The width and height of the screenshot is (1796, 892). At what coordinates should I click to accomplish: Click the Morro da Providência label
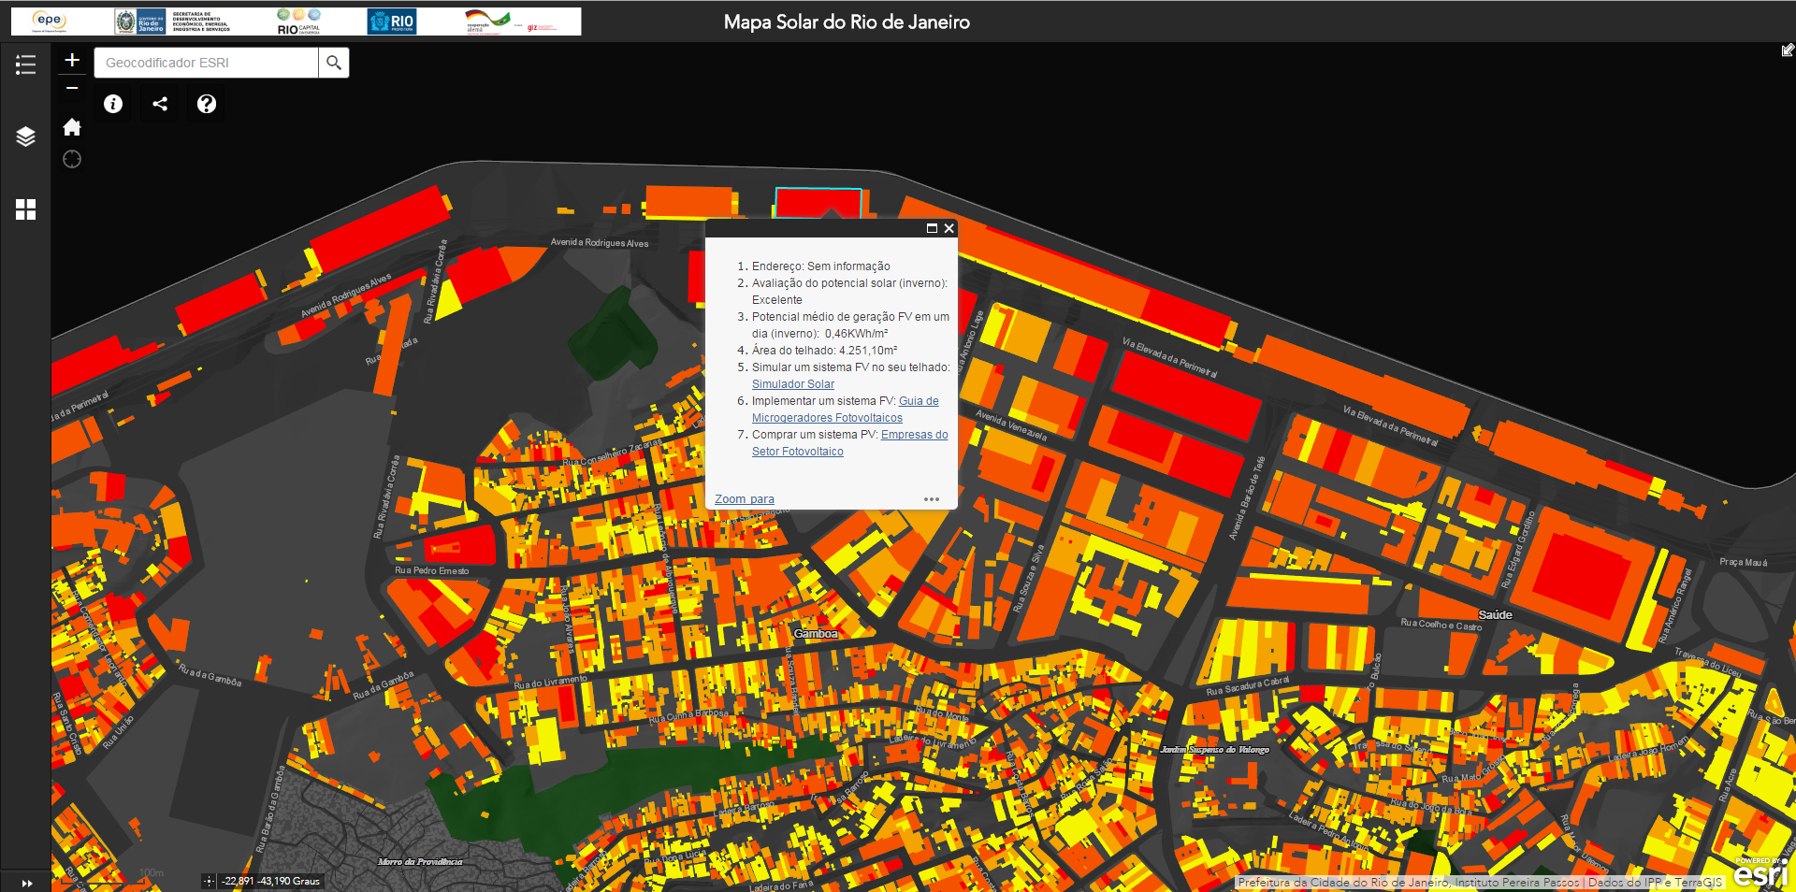tap(420, 862)
